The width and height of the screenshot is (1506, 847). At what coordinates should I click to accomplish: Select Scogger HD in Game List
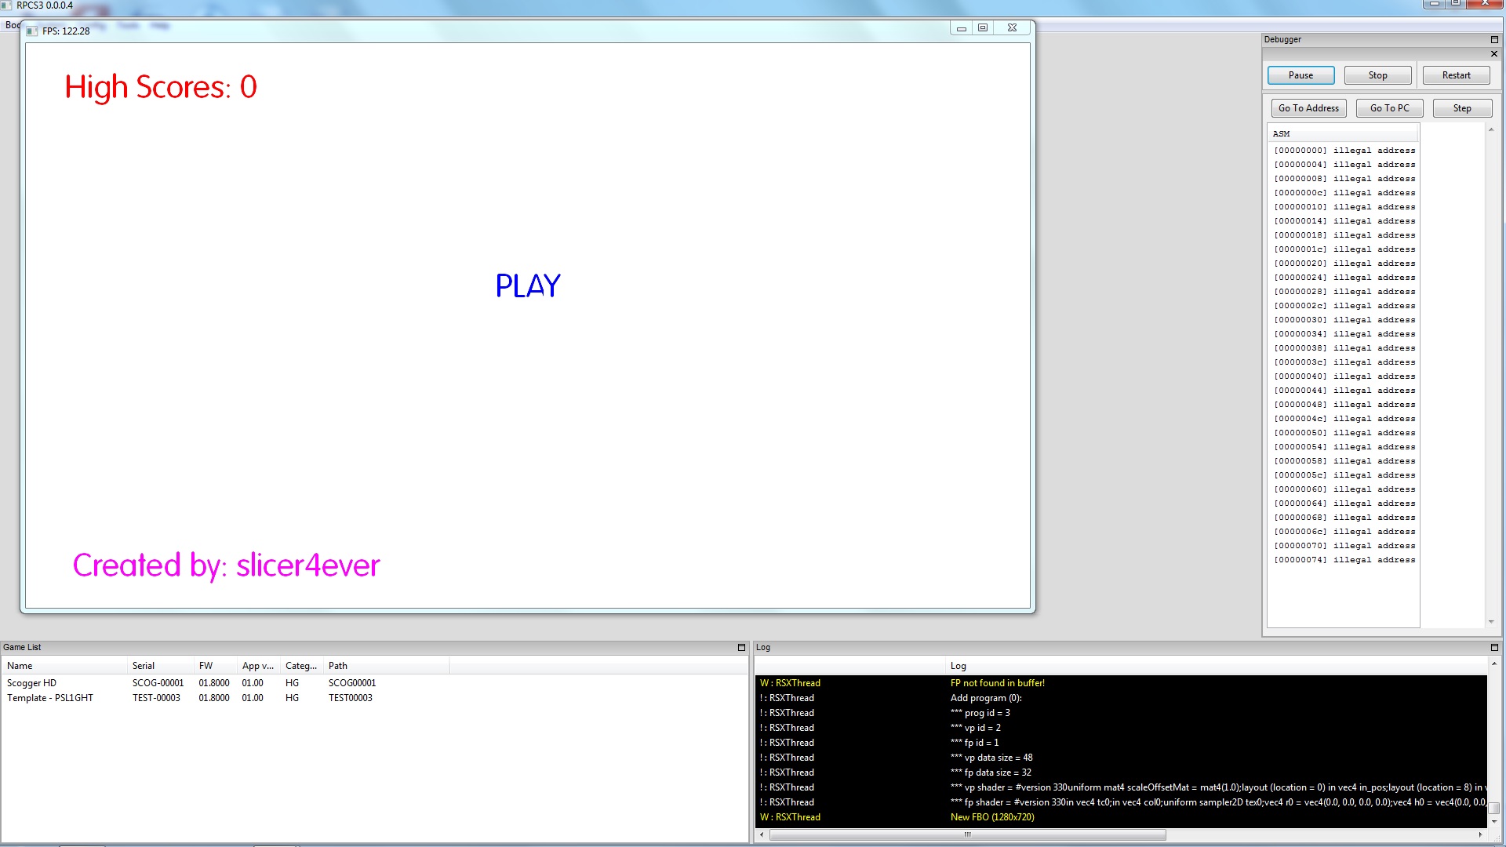(x=32, y=683)
